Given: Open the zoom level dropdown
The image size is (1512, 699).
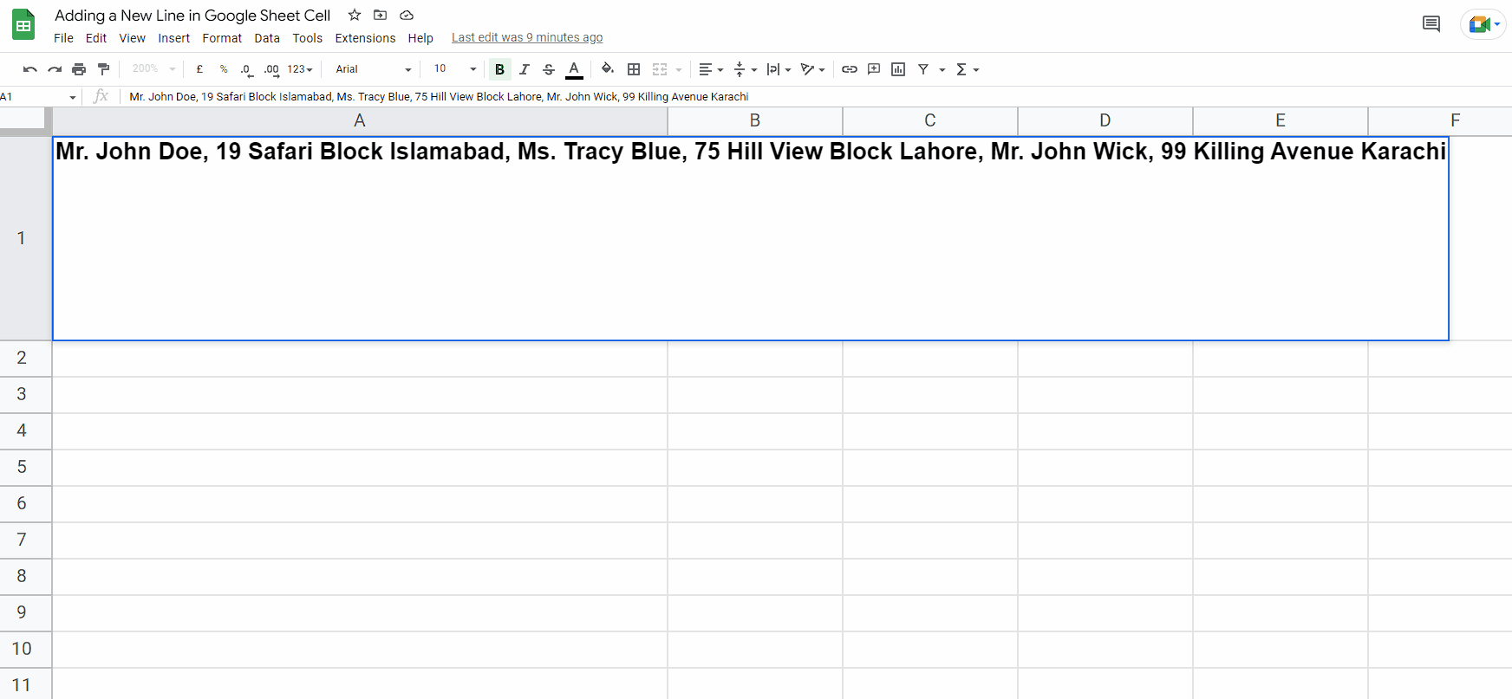Looking at the screenshot, I should [x=153, y=69].
